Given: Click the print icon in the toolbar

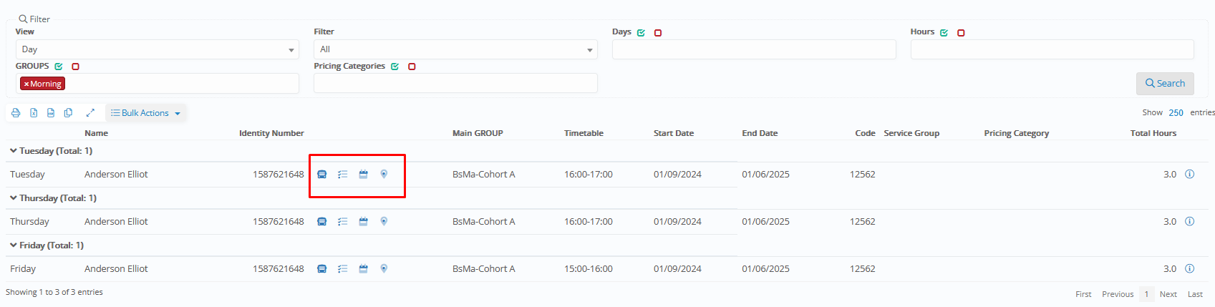Looking at the screenshot, I should pos(16,113).
